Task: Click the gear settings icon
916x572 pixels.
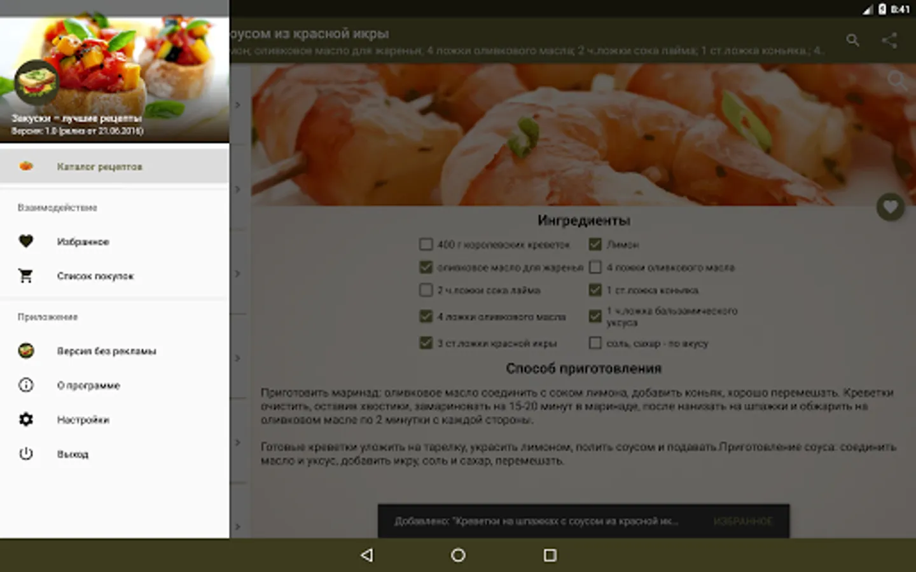Action: (26, 419)
